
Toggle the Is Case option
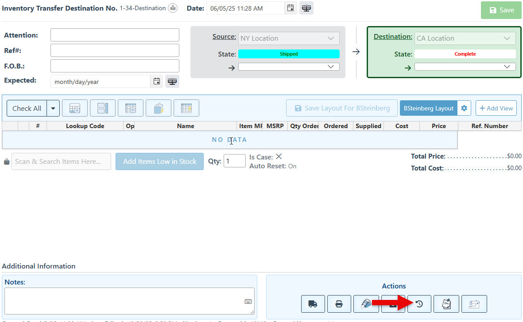[279, 157]
